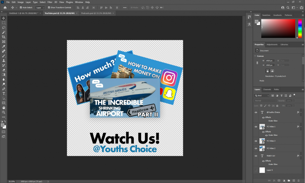Select the Eyedropper tool
Image resolution: width=305 pixels, height=183 pixels.
click(x=4, y=46)
